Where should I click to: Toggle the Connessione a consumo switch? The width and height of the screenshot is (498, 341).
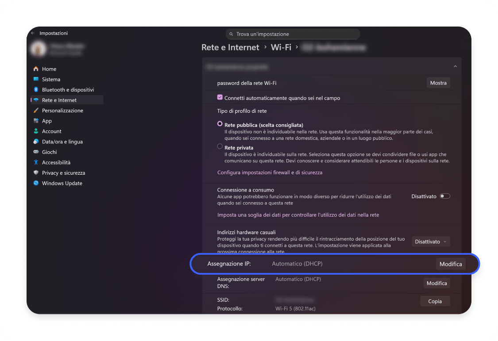(x=444, y=196)
